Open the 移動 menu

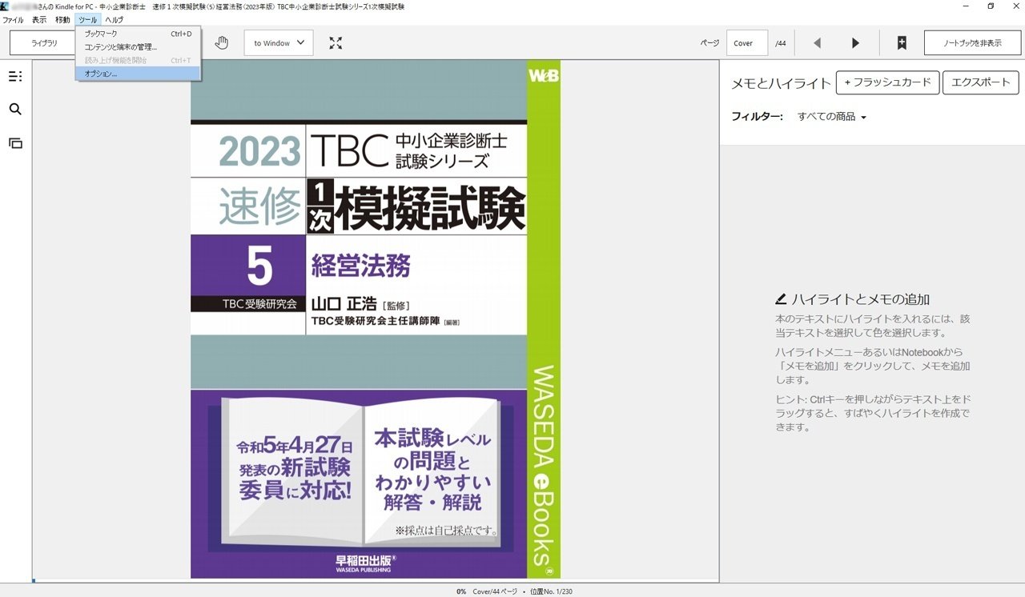(x=62, y=19)
